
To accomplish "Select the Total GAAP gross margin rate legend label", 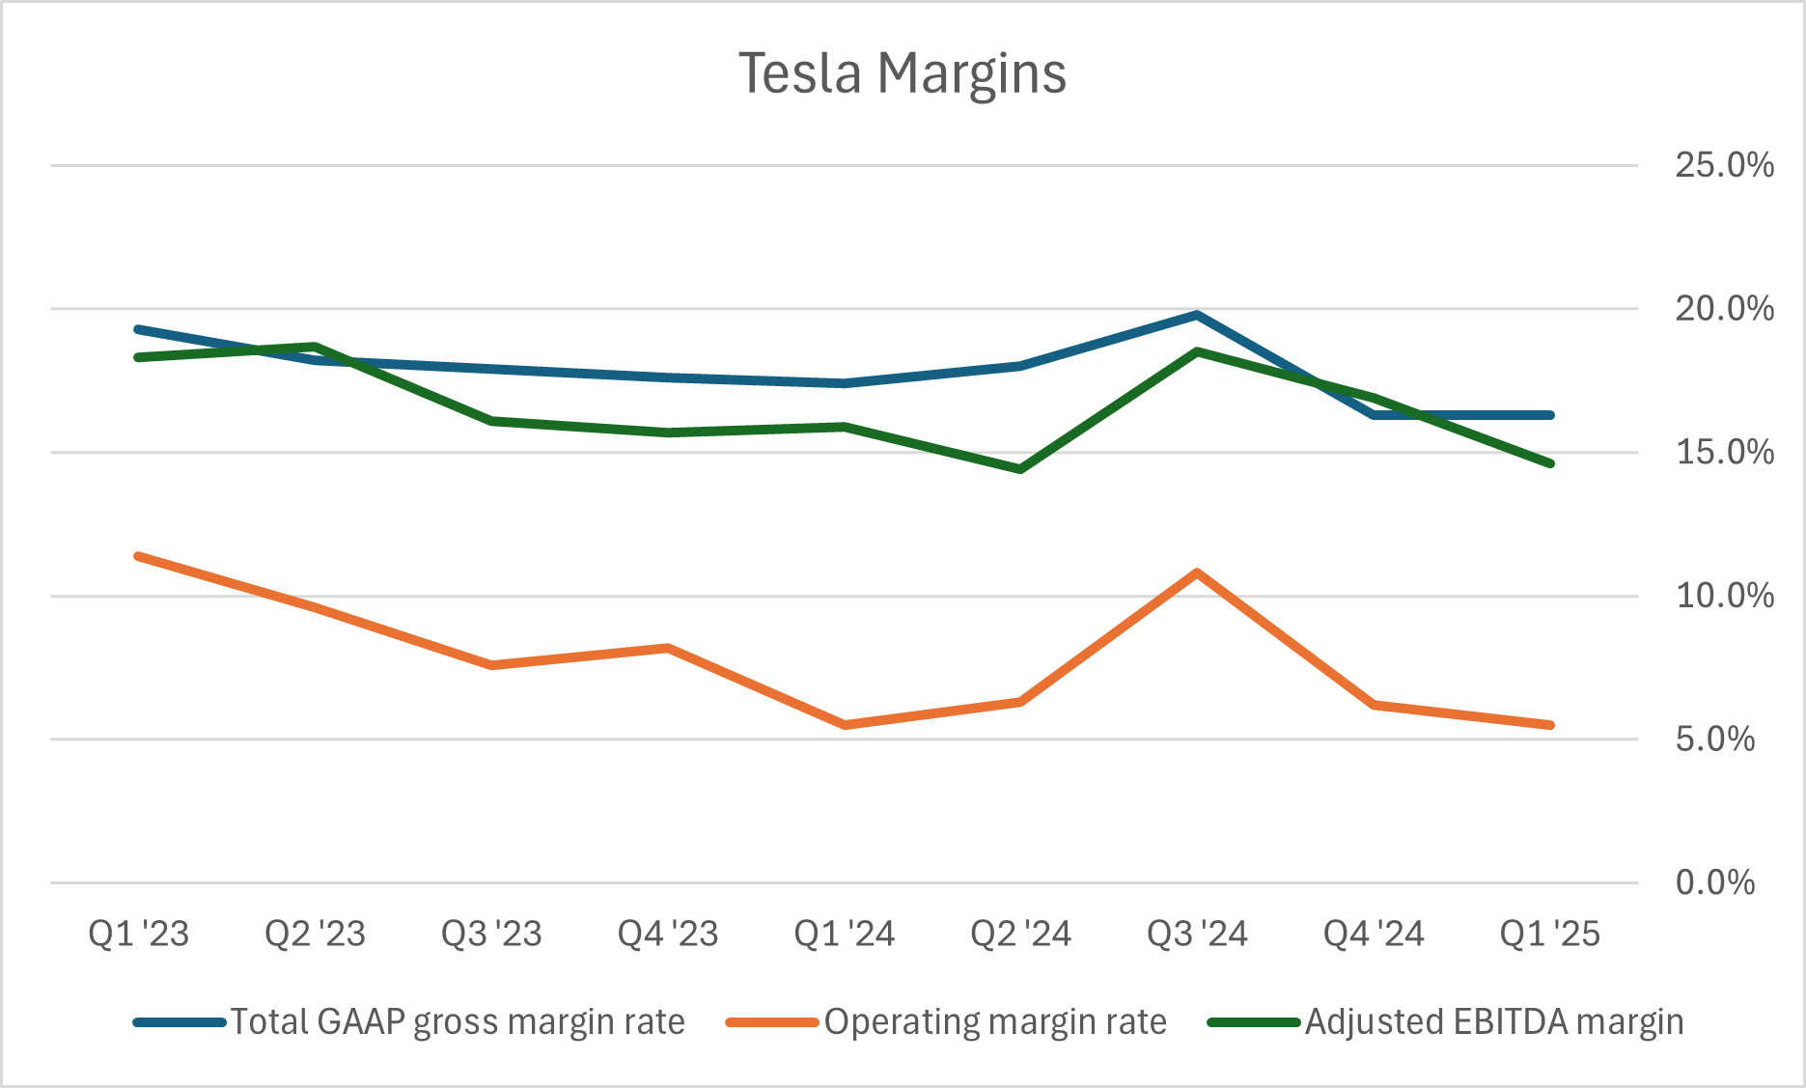I will coord(458,1021).
